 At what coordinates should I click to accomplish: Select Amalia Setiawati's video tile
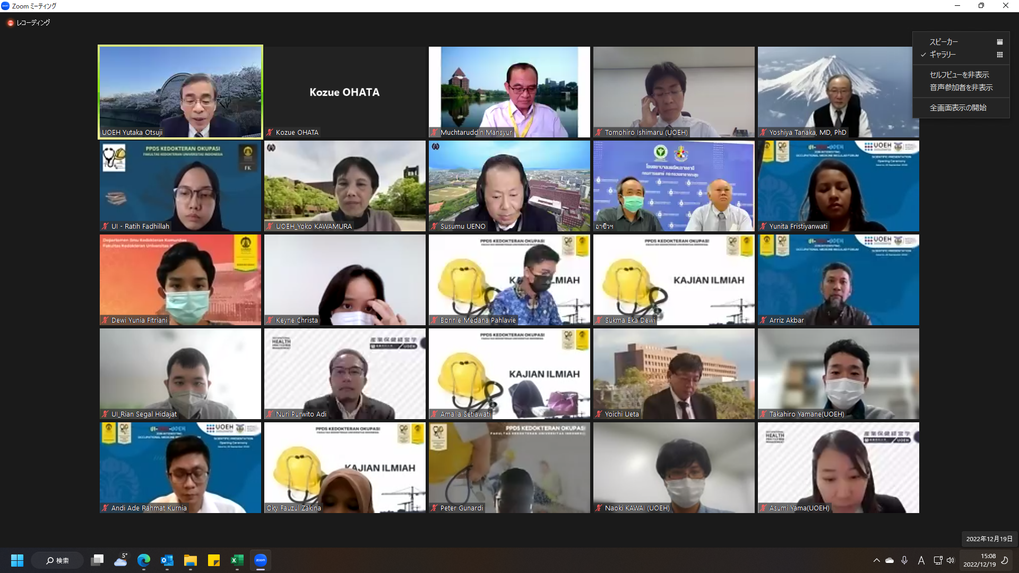point(509,374)
